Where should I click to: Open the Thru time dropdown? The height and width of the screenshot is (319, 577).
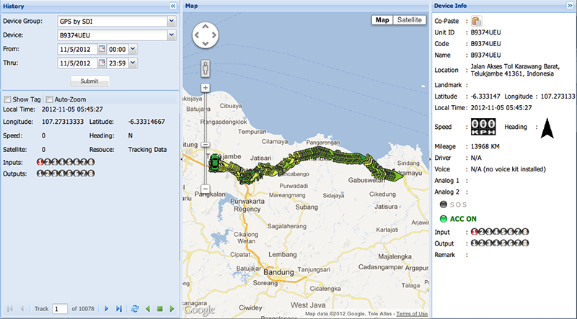tap(133, 63)
